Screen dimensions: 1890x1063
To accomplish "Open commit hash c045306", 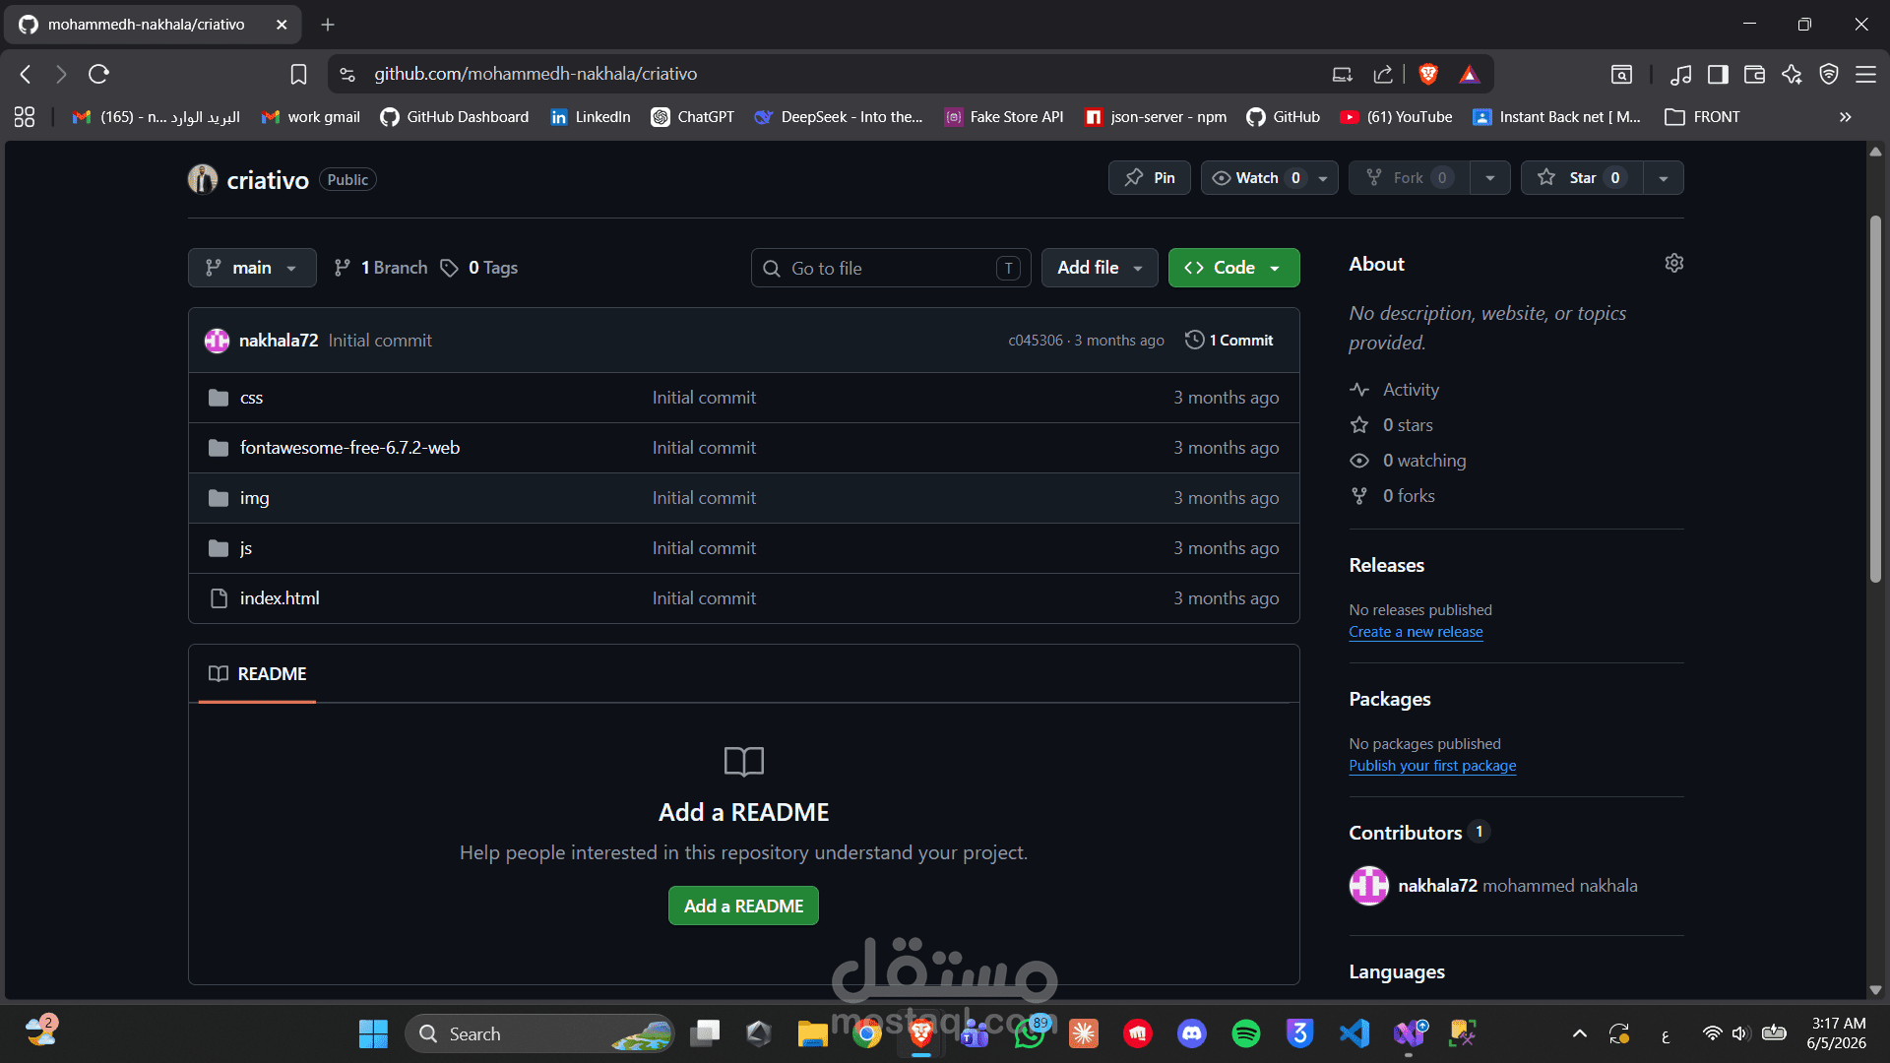I will [1036, 341].
